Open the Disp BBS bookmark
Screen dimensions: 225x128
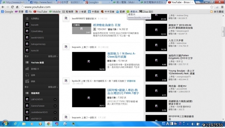[x=146, y=12]
